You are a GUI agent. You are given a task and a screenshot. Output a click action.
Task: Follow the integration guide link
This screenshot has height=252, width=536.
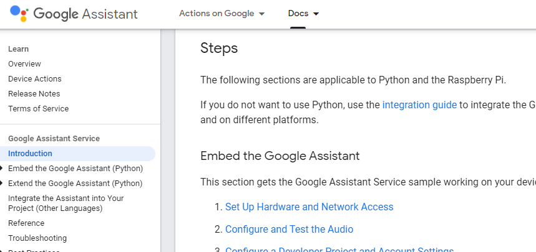coord(419,105)
